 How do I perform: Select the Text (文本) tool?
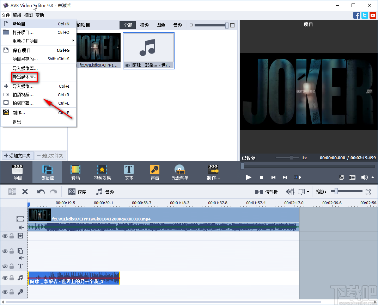129,172
